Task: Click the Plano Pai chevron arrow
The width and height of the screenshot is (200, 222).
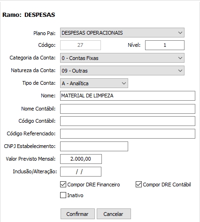Action: pos(180,33)
